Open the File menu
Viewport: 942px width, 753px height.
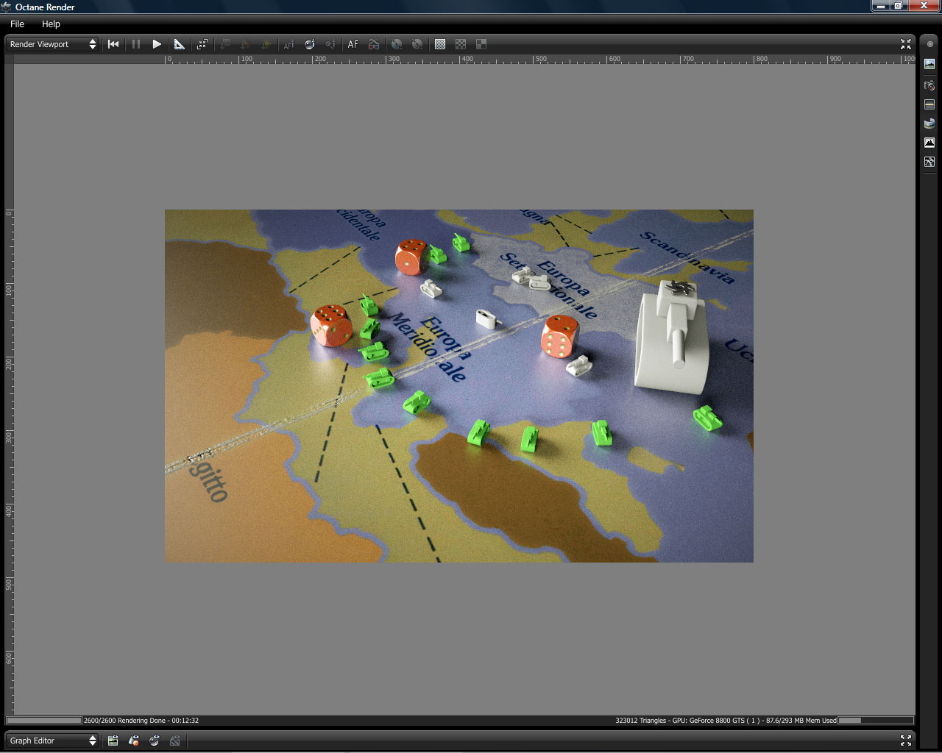pyautogui.click(x=17, y=24)
